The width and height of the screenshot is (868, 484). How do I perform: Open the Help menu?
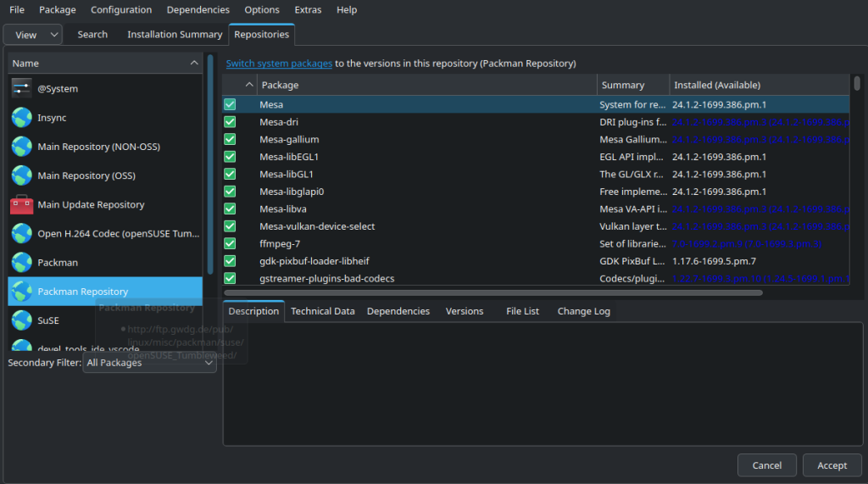(x=347, y=10)
